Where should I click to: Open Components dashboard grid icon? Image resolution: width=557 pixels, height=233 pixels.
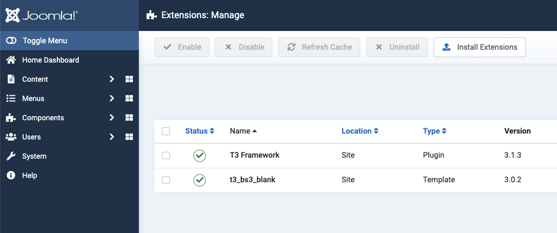point(129,118)
